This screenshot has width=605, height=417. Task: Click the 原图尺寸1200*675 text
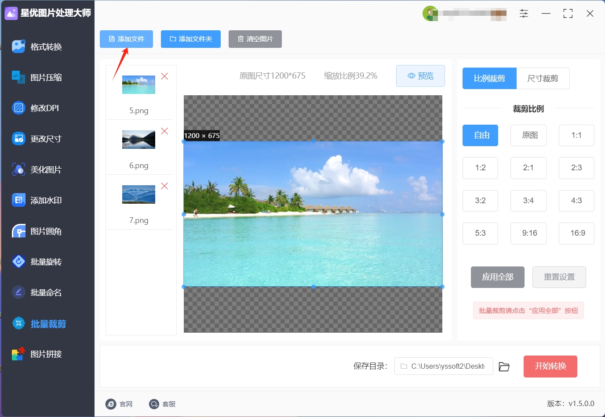pos(272,76)
